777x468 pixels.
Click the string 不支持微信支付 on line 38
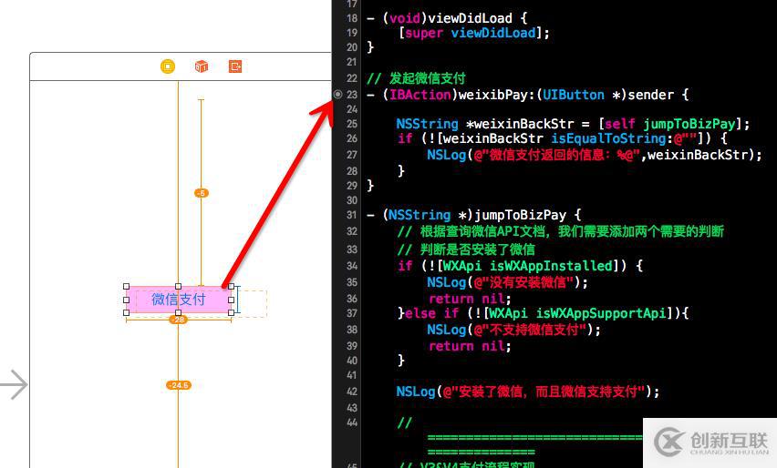[x=534, y=330]
